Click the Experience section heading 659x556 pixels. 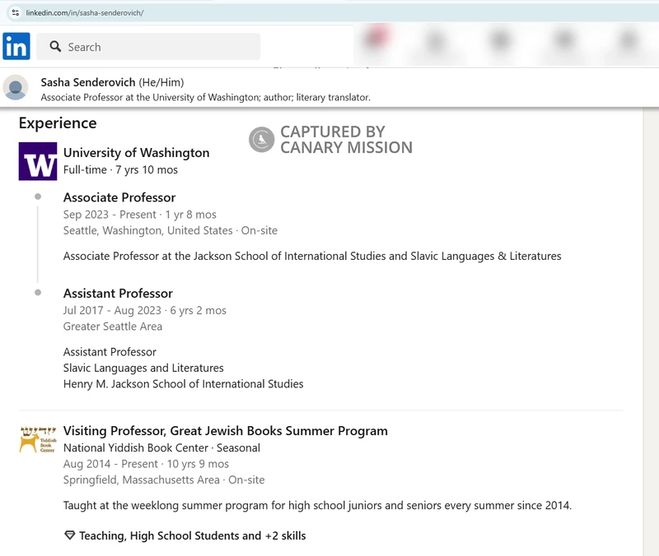pyautogui.click(x=58, y=123)
